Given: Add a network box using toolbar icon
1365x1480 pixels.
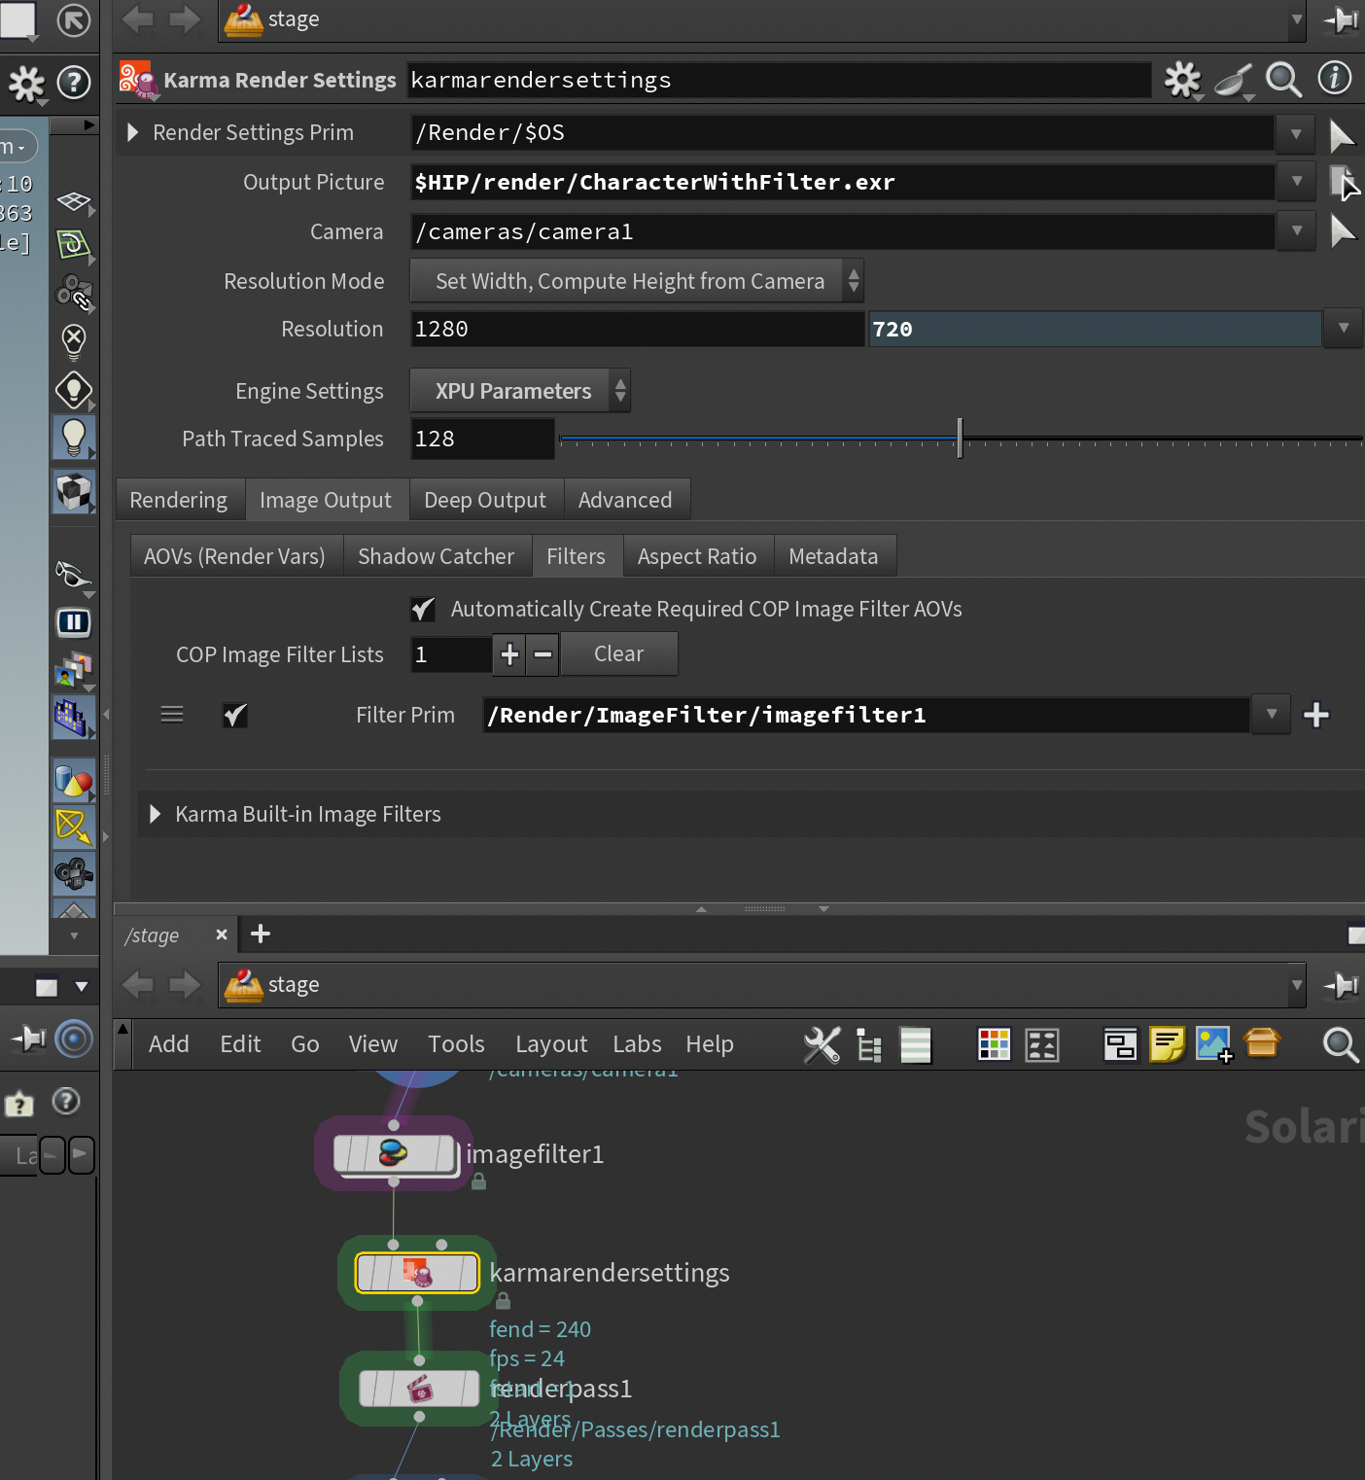Looking at the screenshot, I should [x=1120, y=1045].
